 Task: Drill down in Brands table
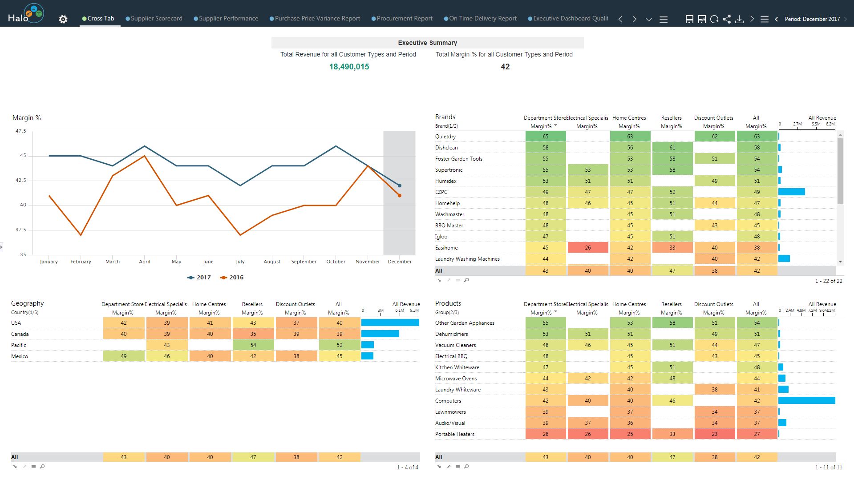[439, 280]
